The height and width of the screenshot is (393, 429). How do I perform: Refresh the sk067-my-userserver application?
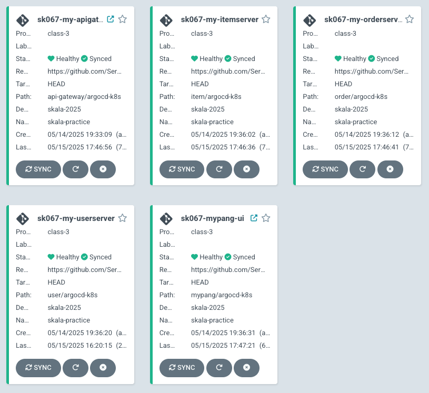75,368
